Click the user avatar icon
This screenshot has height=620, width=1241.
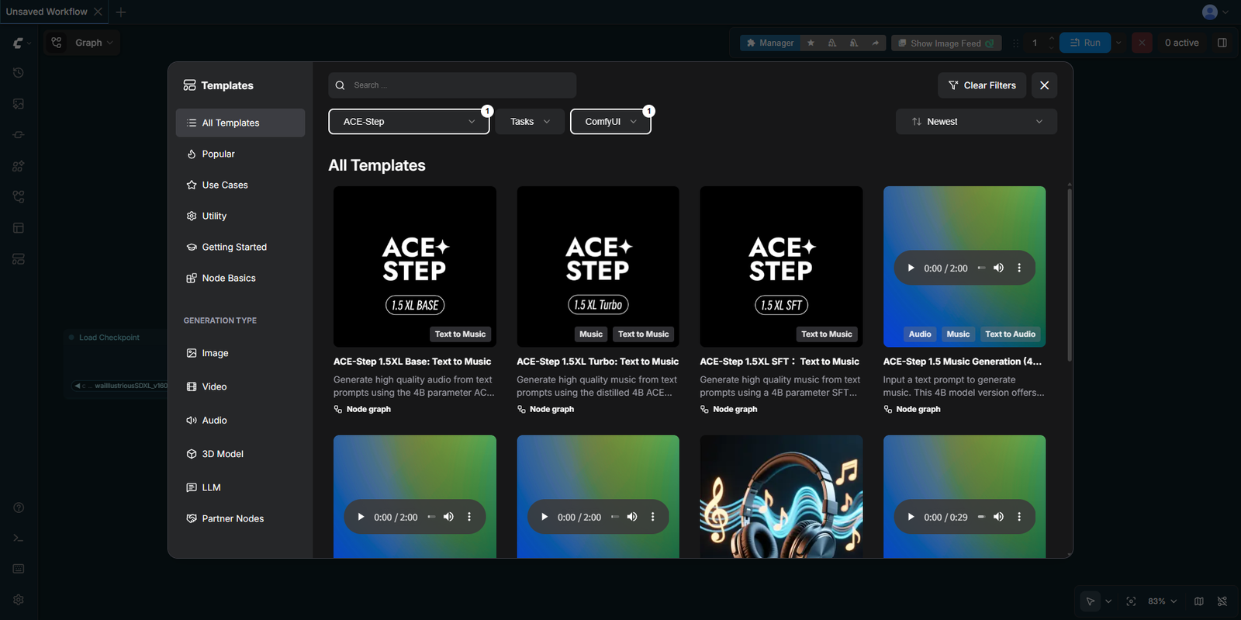1209,12
